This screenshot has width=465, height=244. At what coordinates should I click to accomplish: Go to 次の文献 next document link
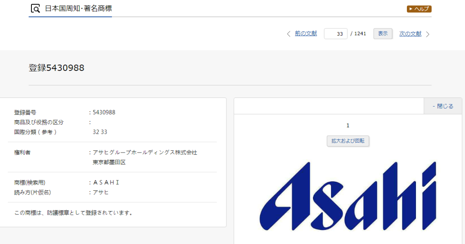coord(410,34)
